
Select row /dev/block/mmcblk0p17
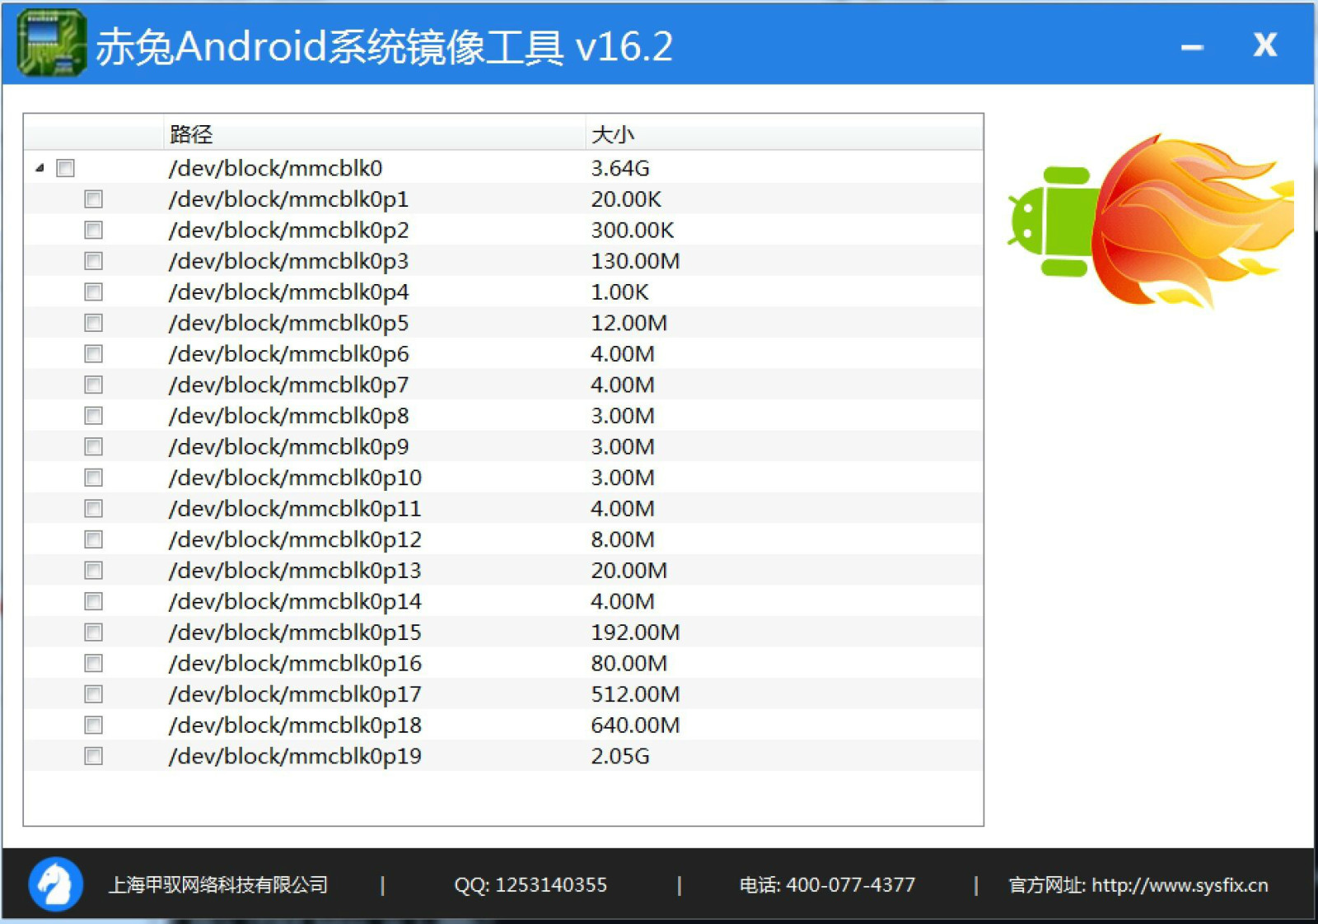503,694
